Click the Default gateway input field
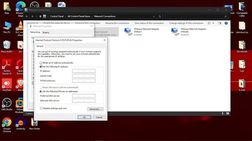 (x=84, y=81)
